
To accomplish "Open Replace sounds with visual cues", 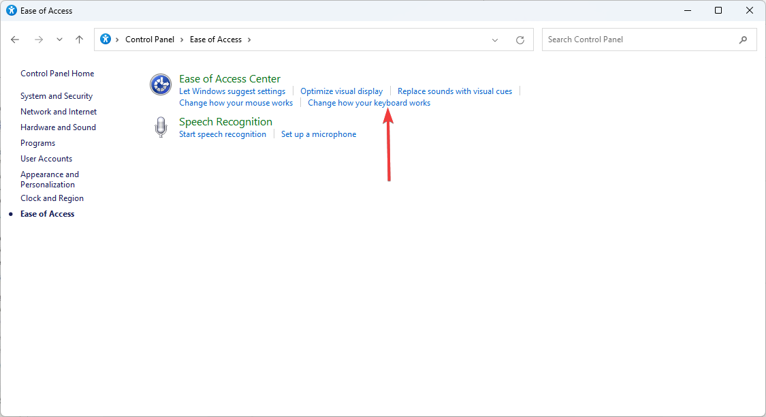I will (455, 91).
